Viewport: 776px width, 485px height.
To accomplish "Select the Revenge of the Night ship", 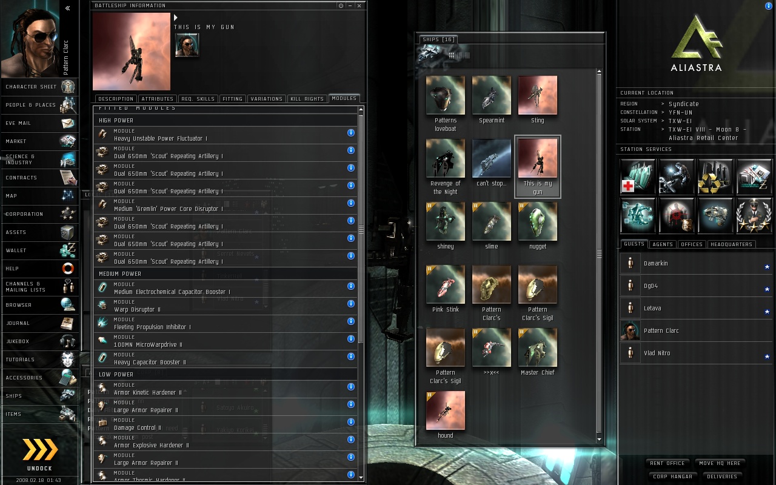I will point(446,167).
